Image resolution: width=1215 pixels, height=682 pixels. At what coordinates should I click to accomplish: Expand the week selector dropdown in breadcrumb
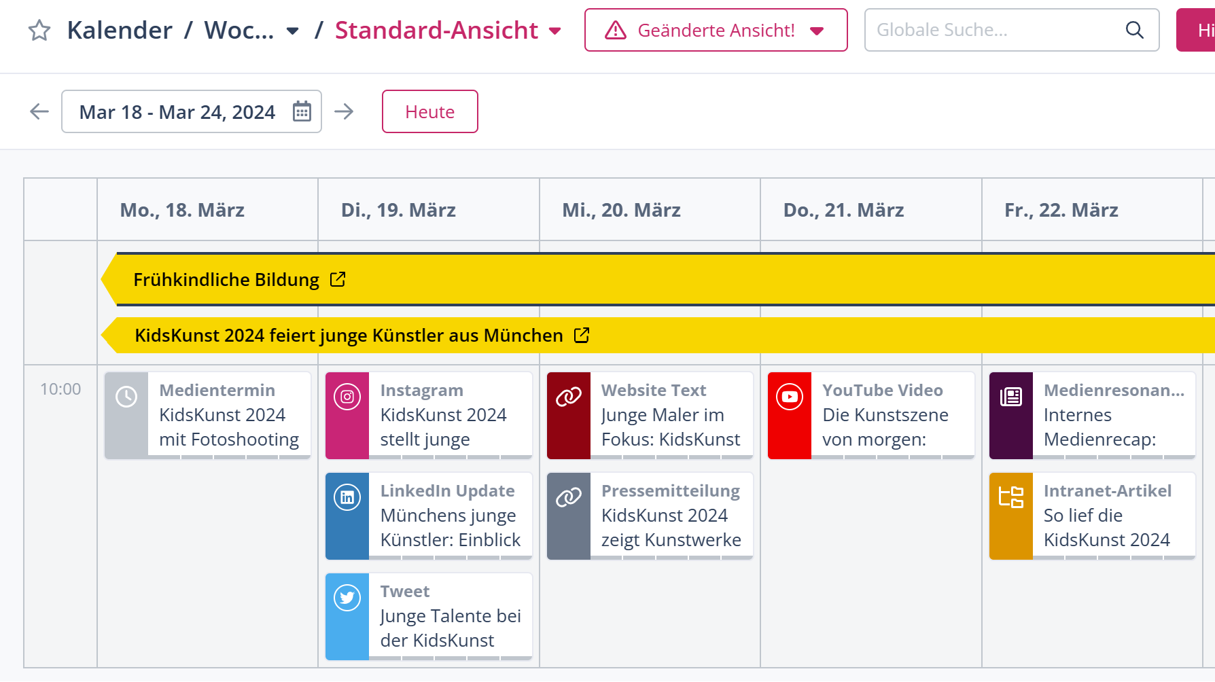tap(292, 31)
